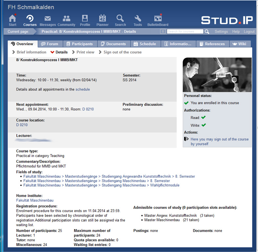
Task: Open the Planner calendar icon
Action: pyautogui.click(x=102, y=18)
